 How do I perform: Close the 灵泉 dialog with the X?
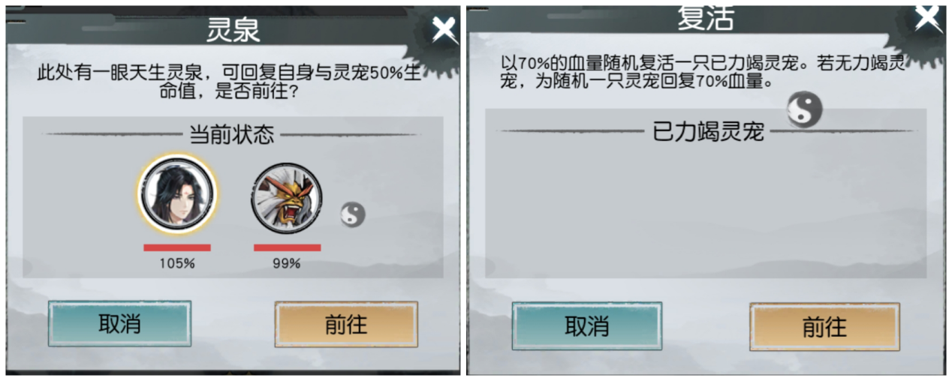tap(444, 29)
